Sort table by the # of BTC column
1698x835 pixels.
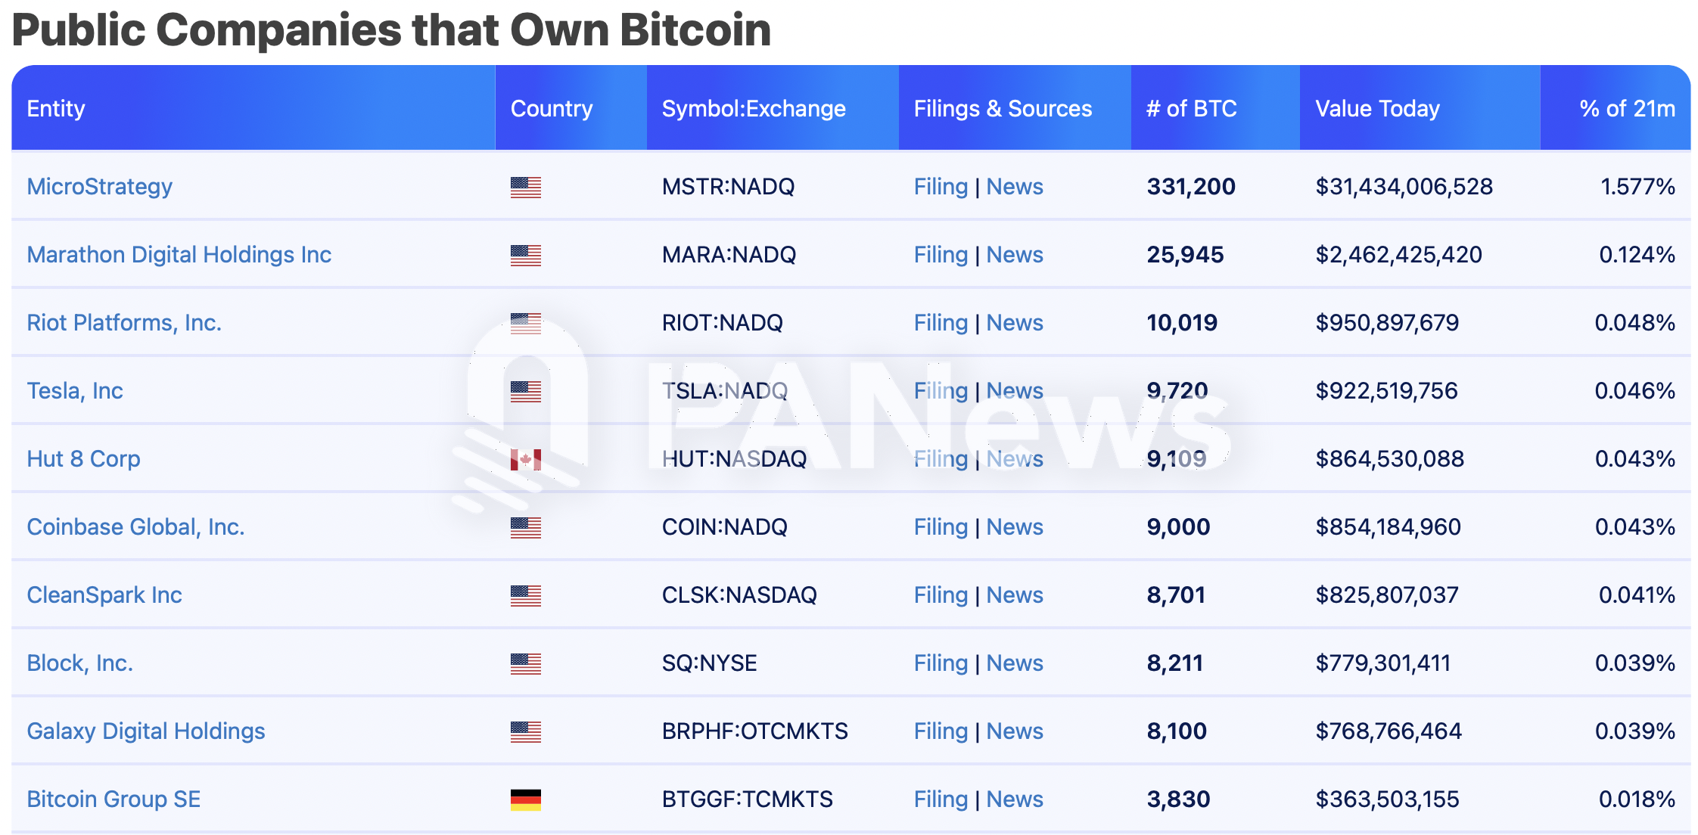point(1192,108)
